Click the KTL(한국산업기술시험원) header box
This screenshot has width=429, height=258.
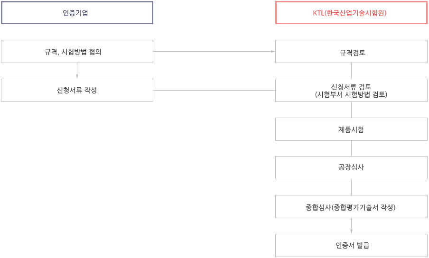click(x=351, y=13)
